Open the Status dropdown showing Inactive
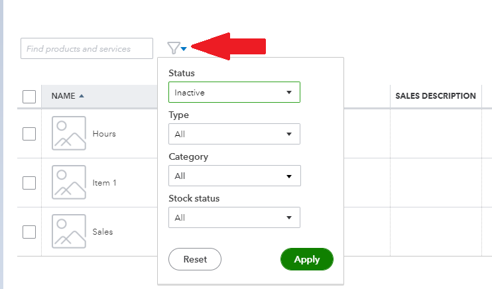 (234, 92)
